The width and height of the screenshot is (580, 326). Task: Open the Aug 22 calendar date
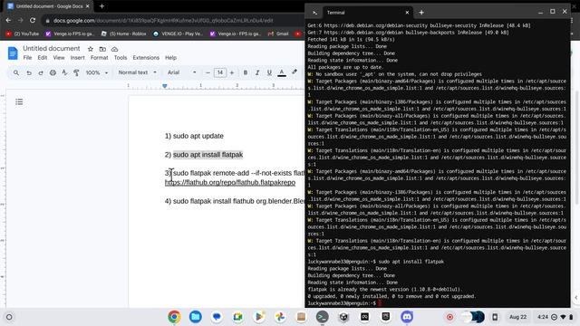point(517,317)
